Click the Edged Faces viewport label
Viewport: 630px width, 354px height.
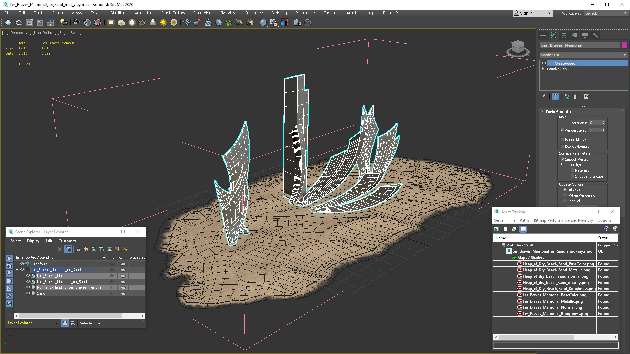tap(70, 33)
